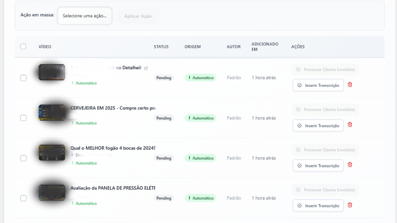Open the 'Selecione uma ação...' bulk action dropdown
This screenshot has height=223, width=397.
tap(84, 16)
